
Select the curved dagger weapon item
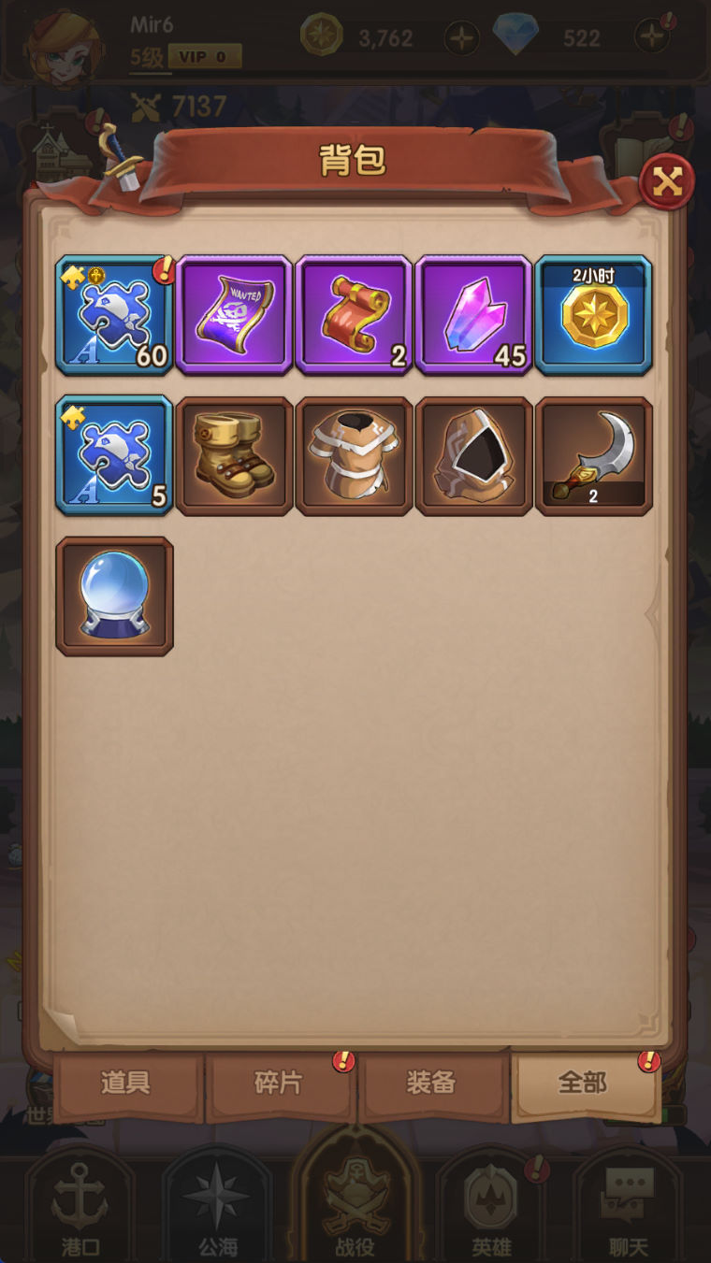pyautogui.click(x=594, y=455)
